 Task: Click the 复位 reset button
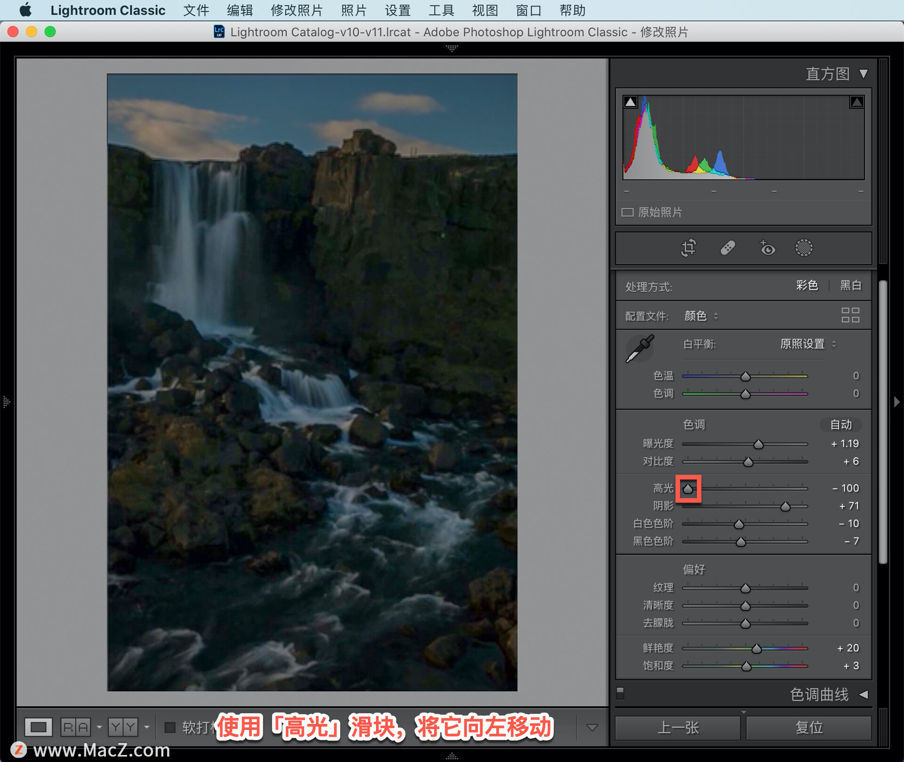point(808,728)
